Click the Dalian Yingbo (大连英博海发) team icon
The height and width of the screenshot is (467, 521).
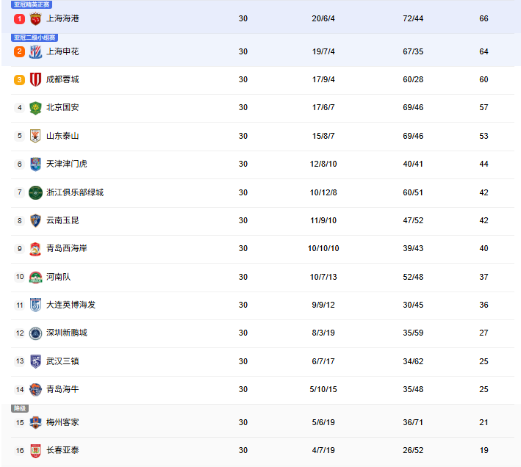coord(35,305)
